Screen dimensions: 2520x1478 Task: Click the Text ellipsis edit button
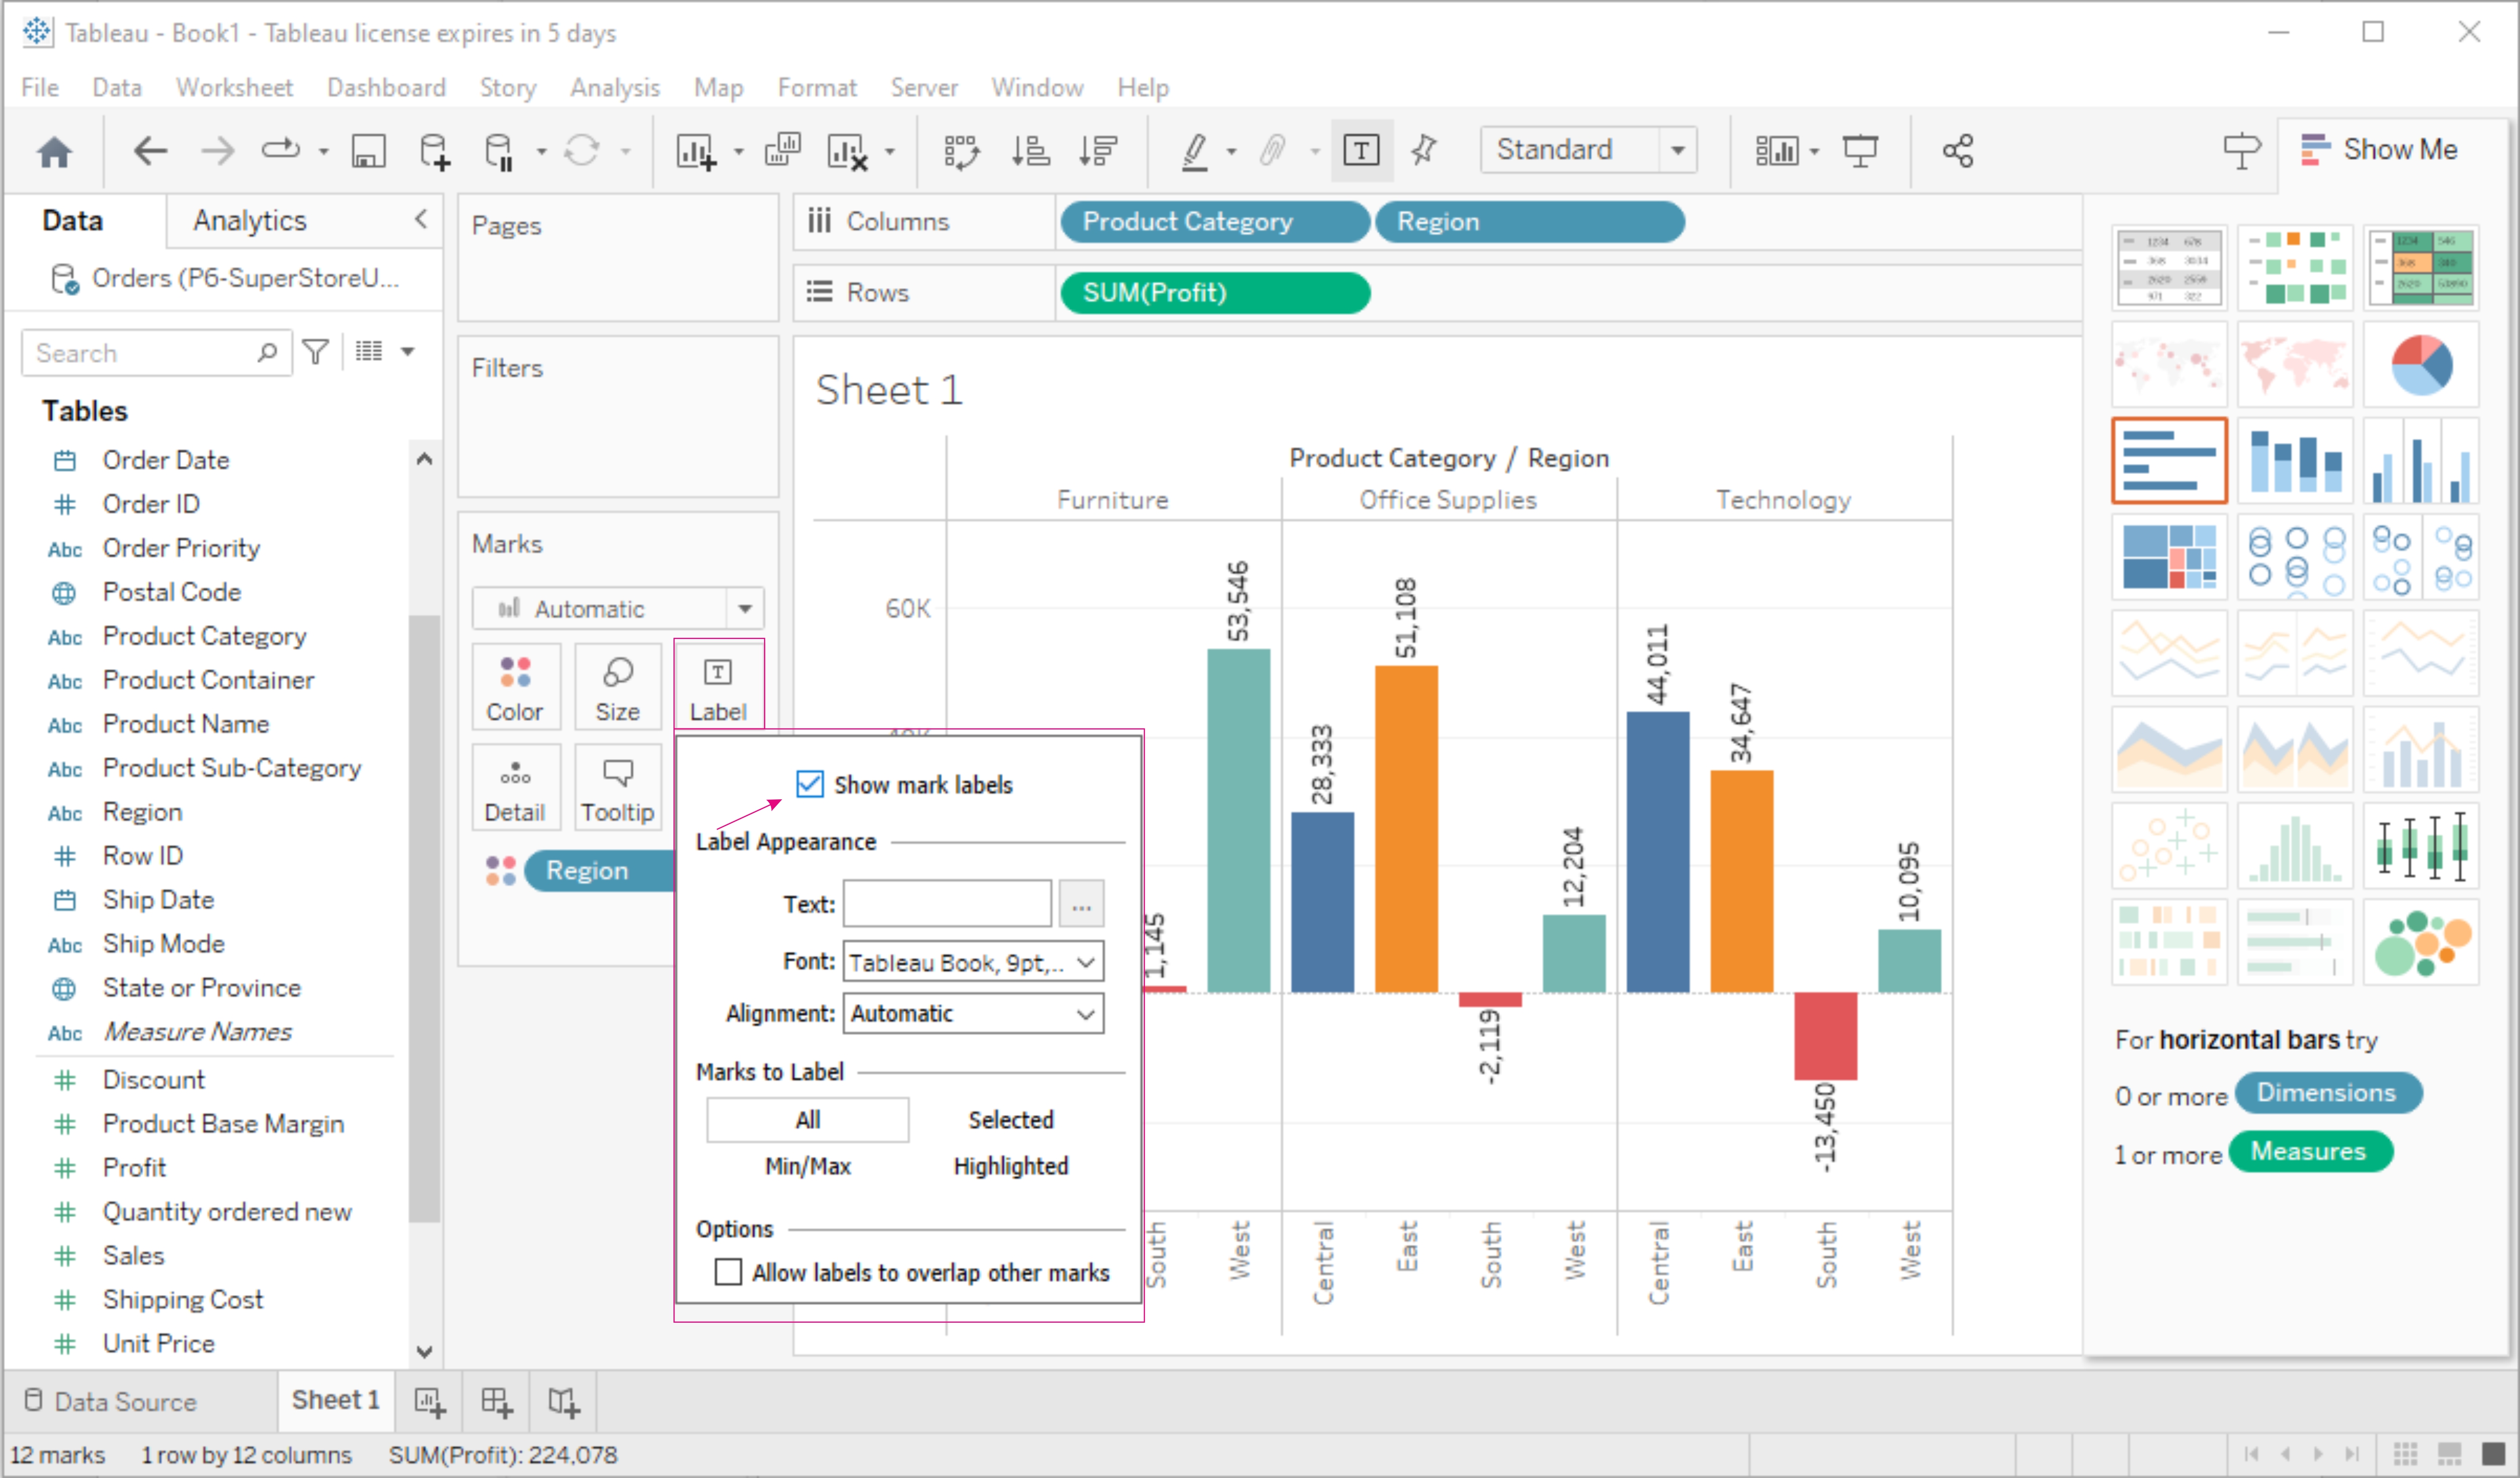coord(1081,903)
